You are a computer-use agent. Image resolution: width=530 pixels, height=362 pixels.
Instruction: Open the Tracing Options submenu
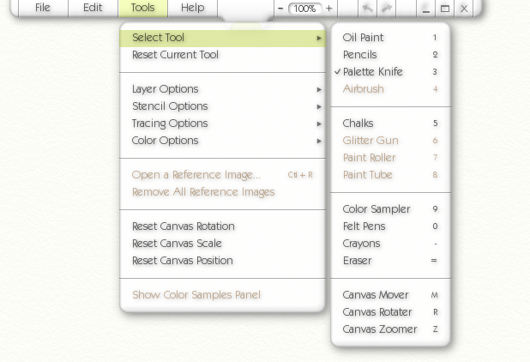click(x=170, y=124)
